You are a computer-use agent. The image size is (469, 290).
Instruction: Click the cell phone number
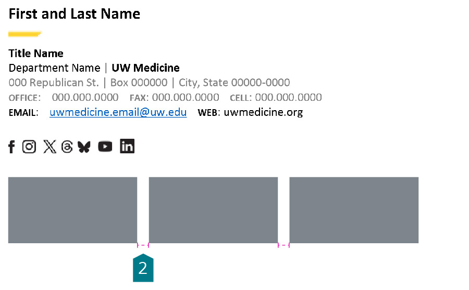coord(288,98)
